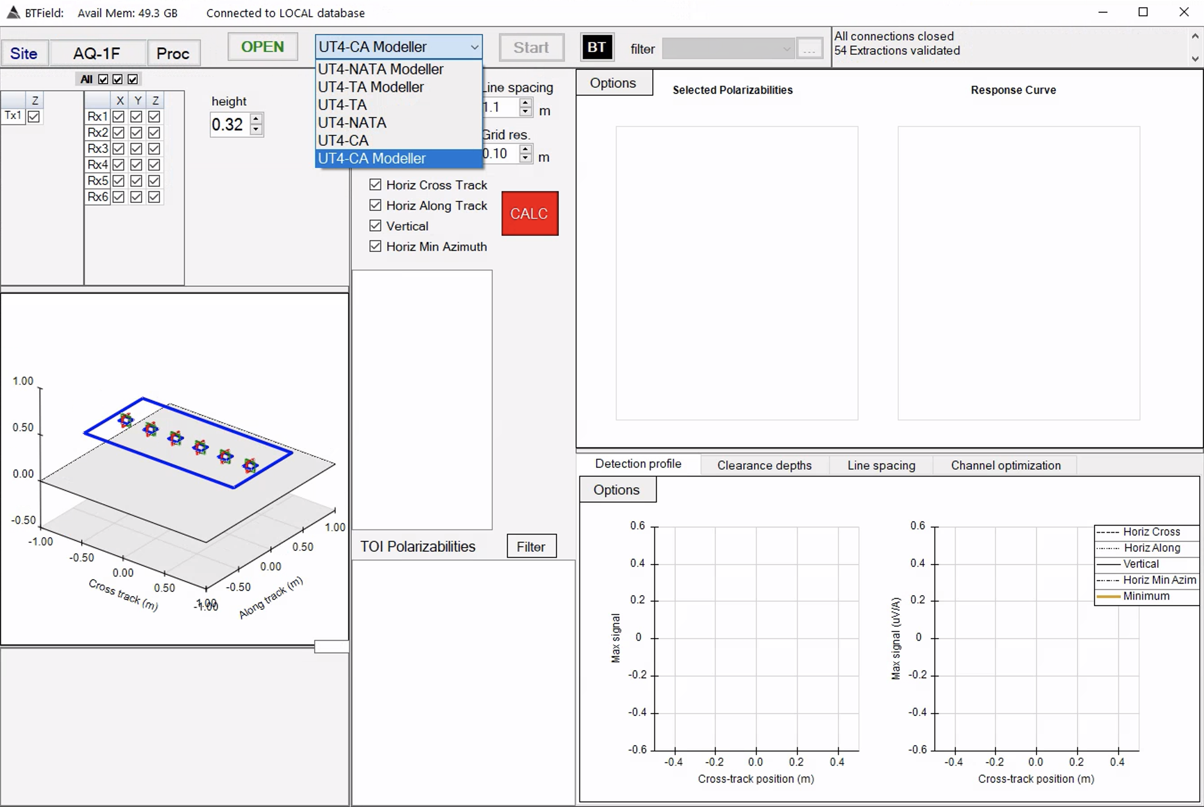Select UT4-TA Modeller from list
This screenshot has height=807, width=1204.
(399, 87)
